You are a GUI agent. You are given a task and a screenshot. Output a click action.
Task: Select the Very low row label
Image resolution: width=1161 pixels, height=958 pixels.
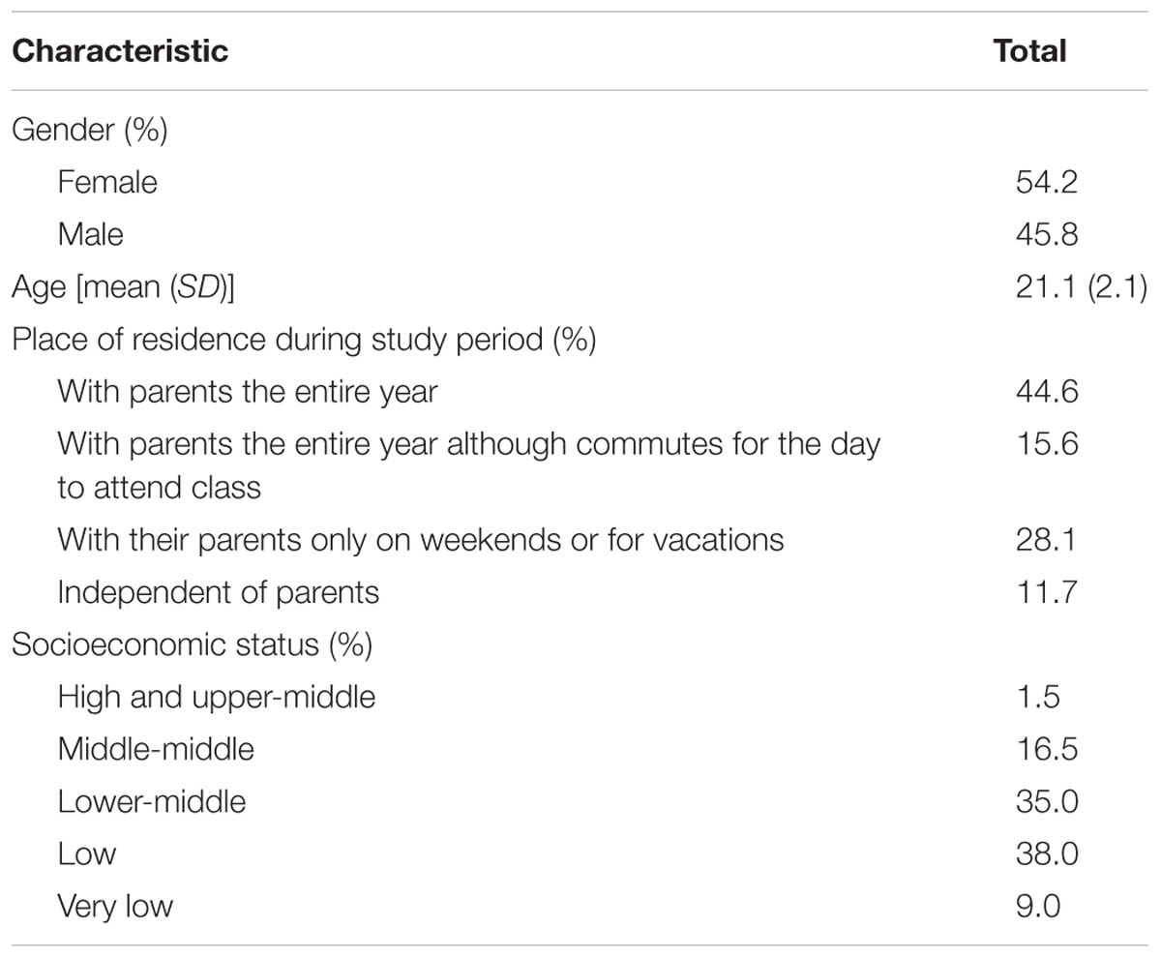click(115, 907)
